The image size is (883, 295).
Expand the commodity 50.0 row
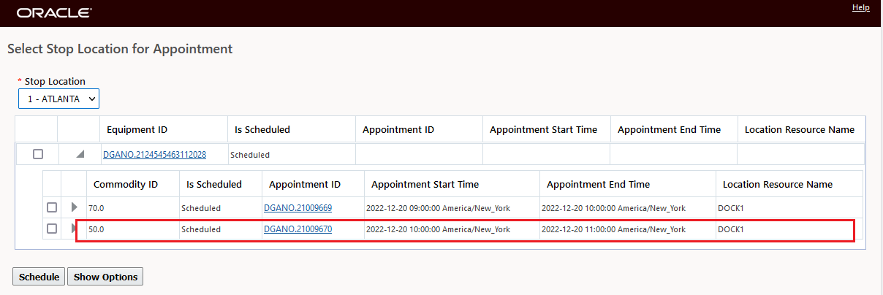tap(73, 229)
